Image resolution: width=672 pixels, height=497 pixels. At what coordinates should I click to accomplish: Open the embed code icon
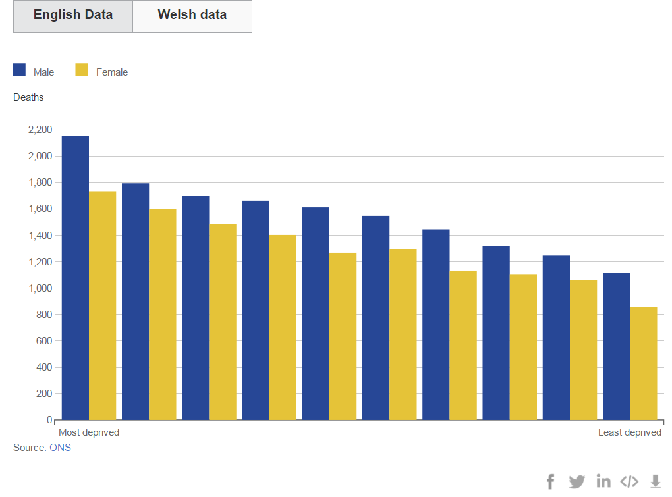click(629, 481)
